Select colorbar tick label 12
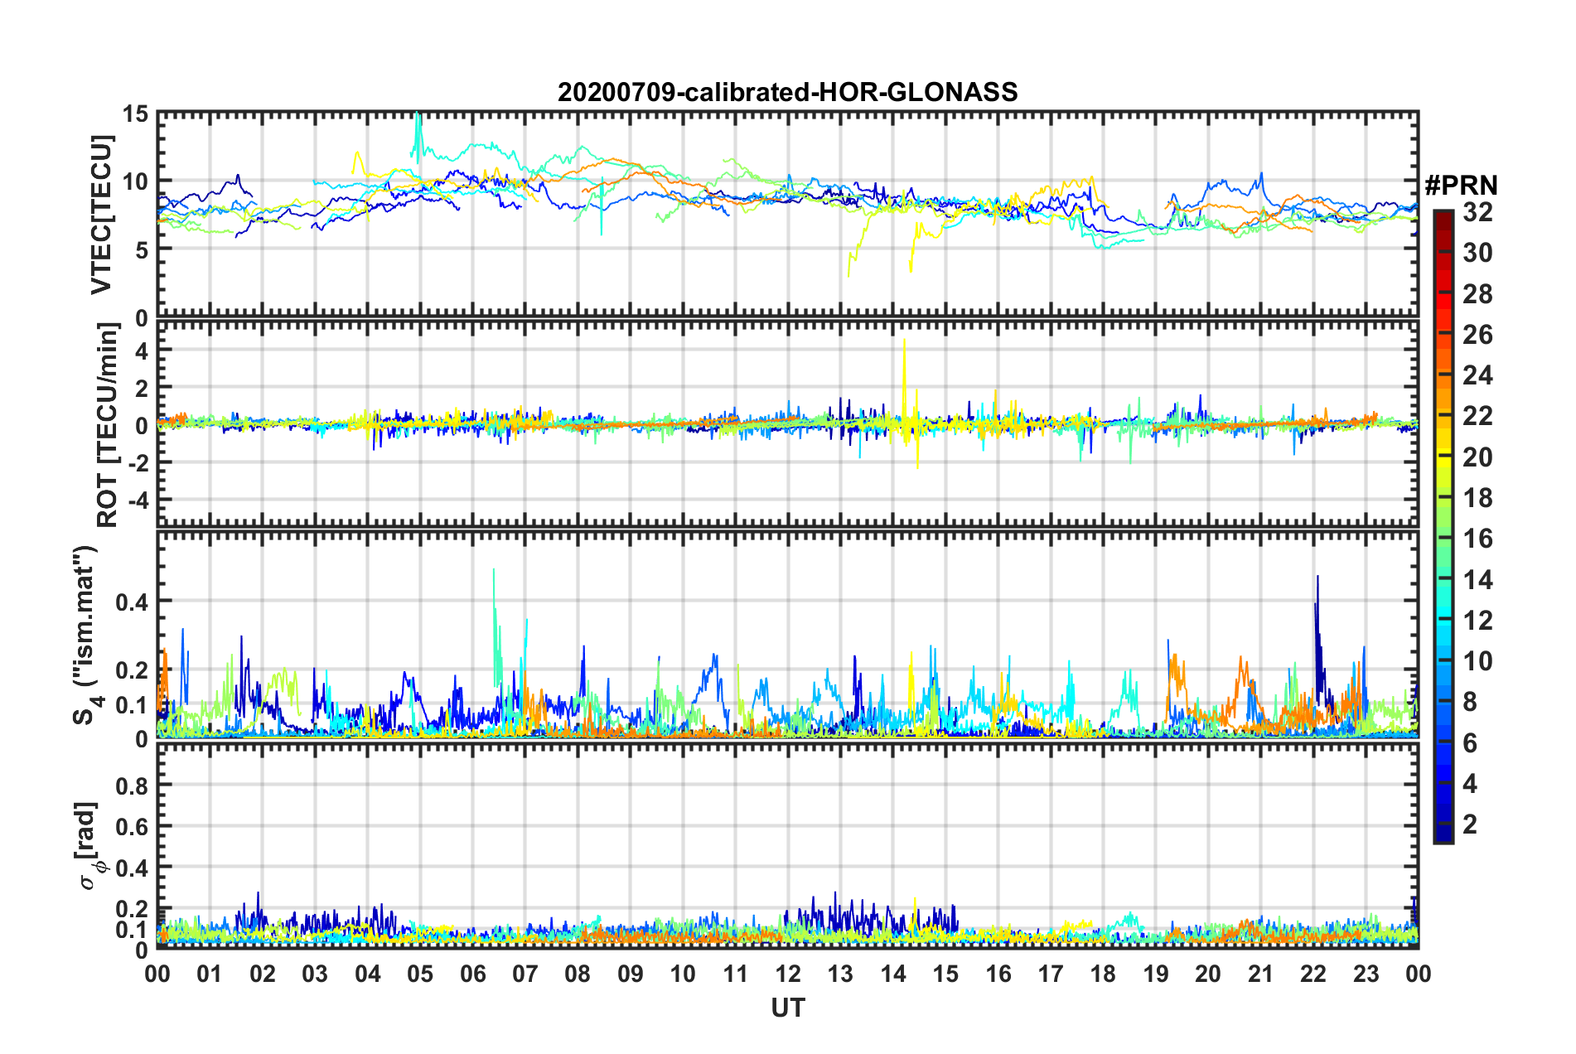Image resolution: width=1576 pixels, height=1054 pixels. (x=1477, y=621)
